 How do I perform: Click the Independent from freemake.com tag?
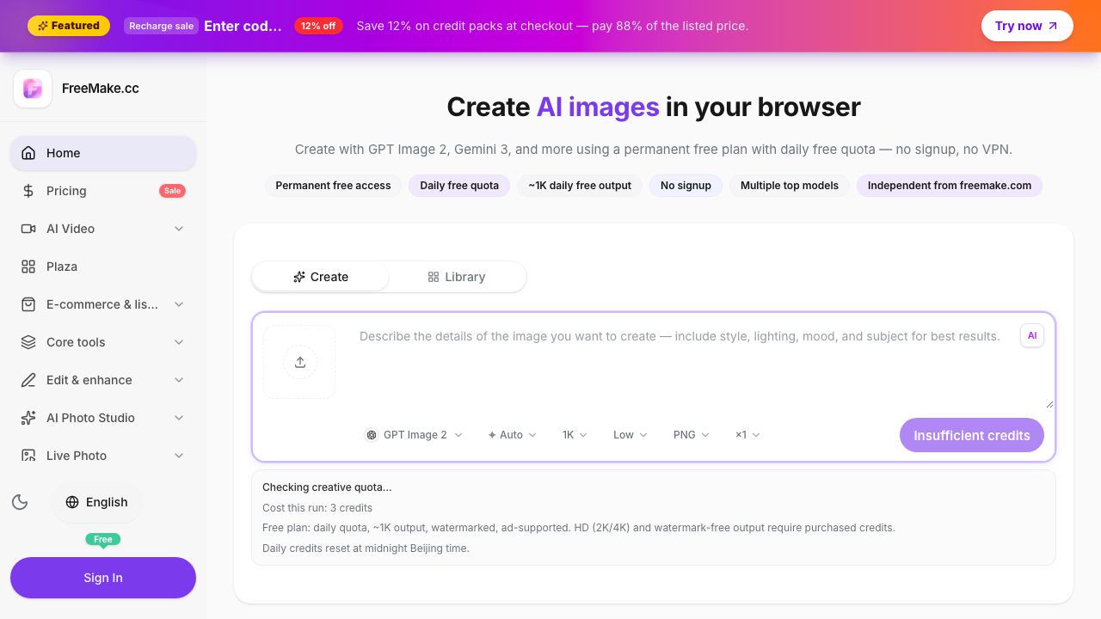pyautogui.click(x=950, y=185)
